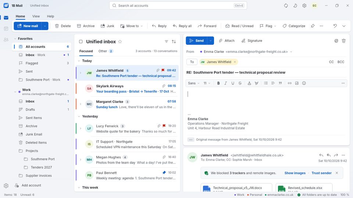Viewport: 353px width, 198px height.
Task: Open the font size 11 dropdown
Action: 207,83
